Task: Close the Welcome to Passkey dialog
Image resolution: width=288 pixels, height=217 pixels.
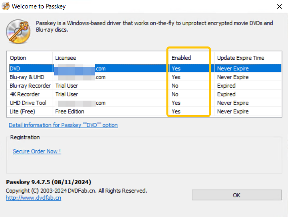Action: (x=279, y=7)
